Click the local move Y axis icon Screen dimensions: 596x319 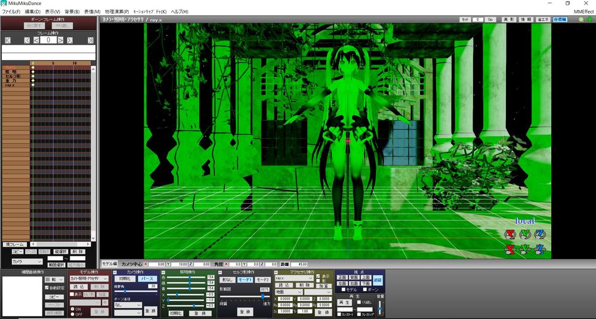pos(525,249)
